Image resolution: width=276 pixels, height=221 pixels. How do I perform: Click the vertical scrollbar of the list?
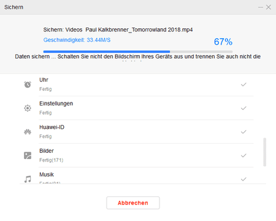tap(265, 152)
